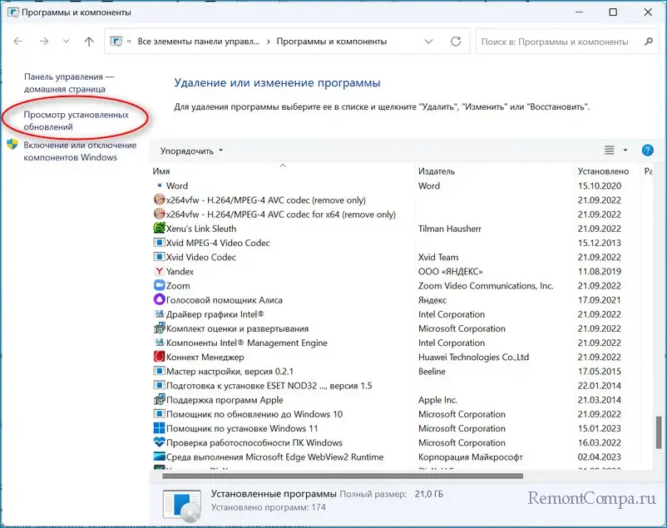Click the Помощник по установке Windows 11 icon
667x528 pixels.
pos(160,428)
